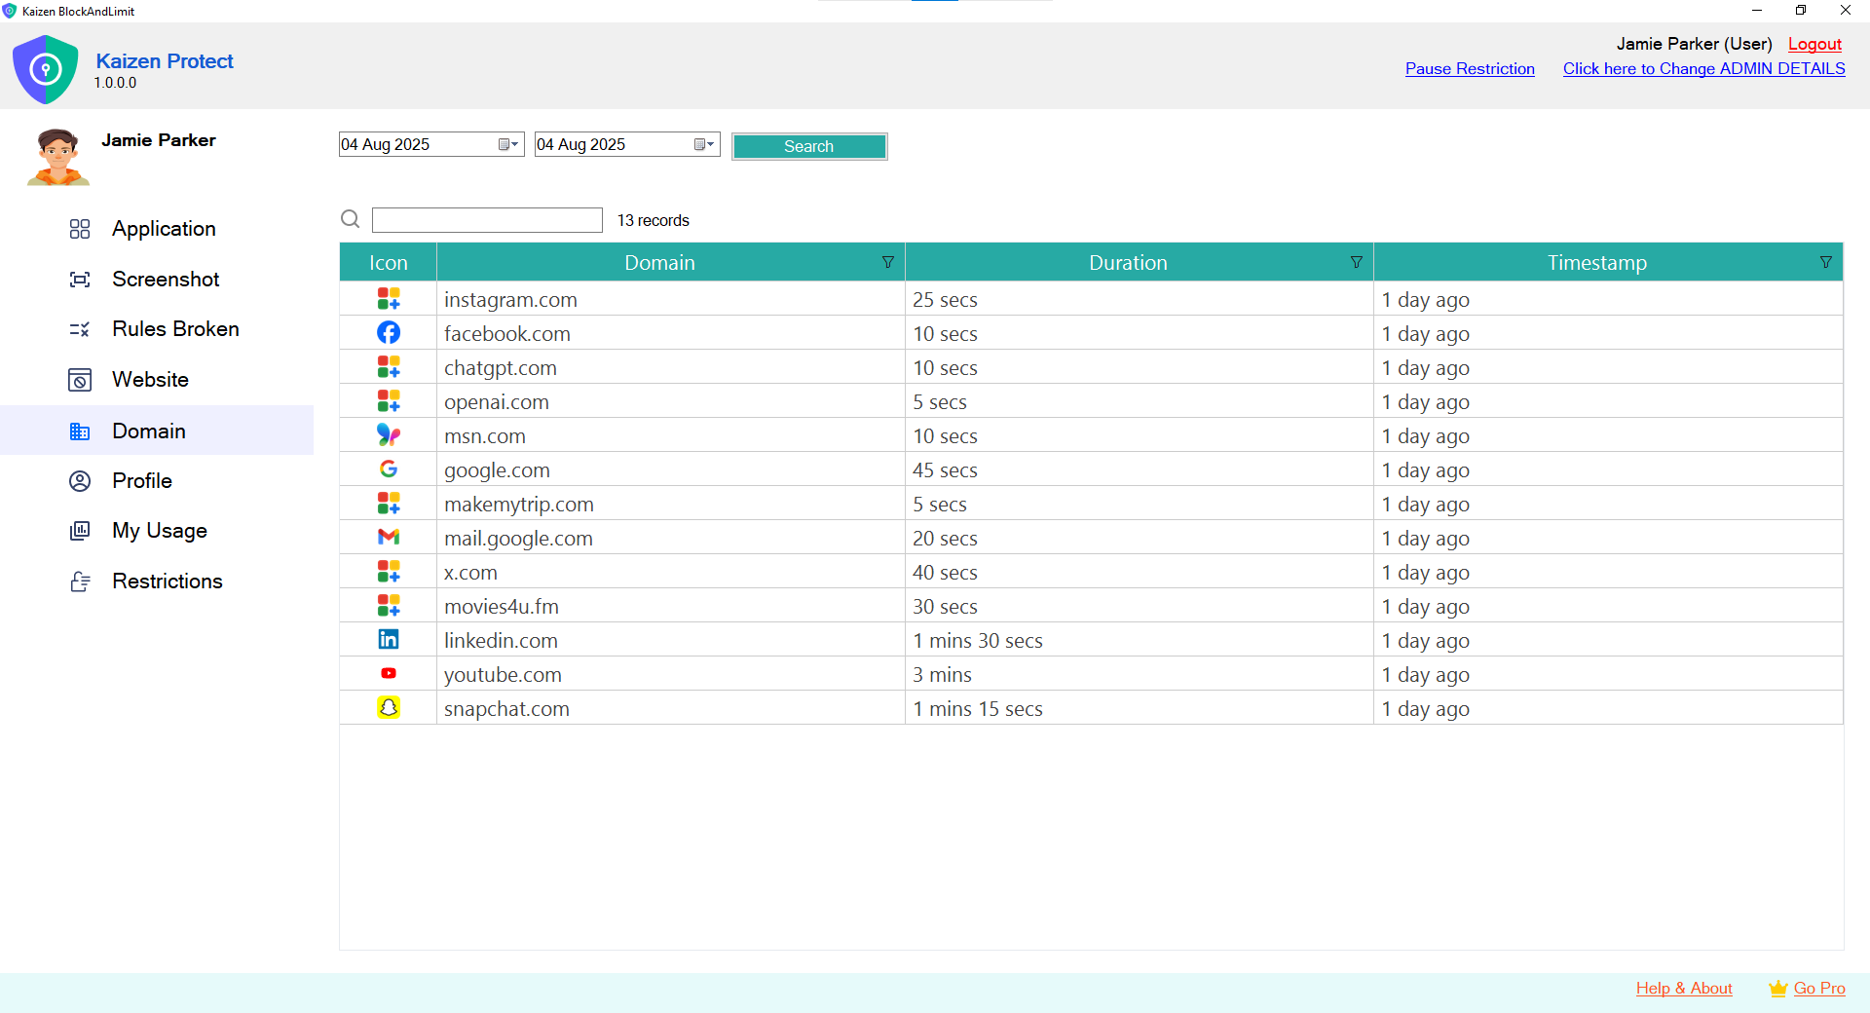Select the linkedin.com domain cell
Screen dimensions: 1870x1013
click(670, 640)
